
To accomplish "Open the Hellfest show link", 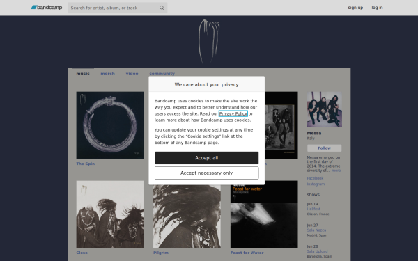I will point(313,209).
